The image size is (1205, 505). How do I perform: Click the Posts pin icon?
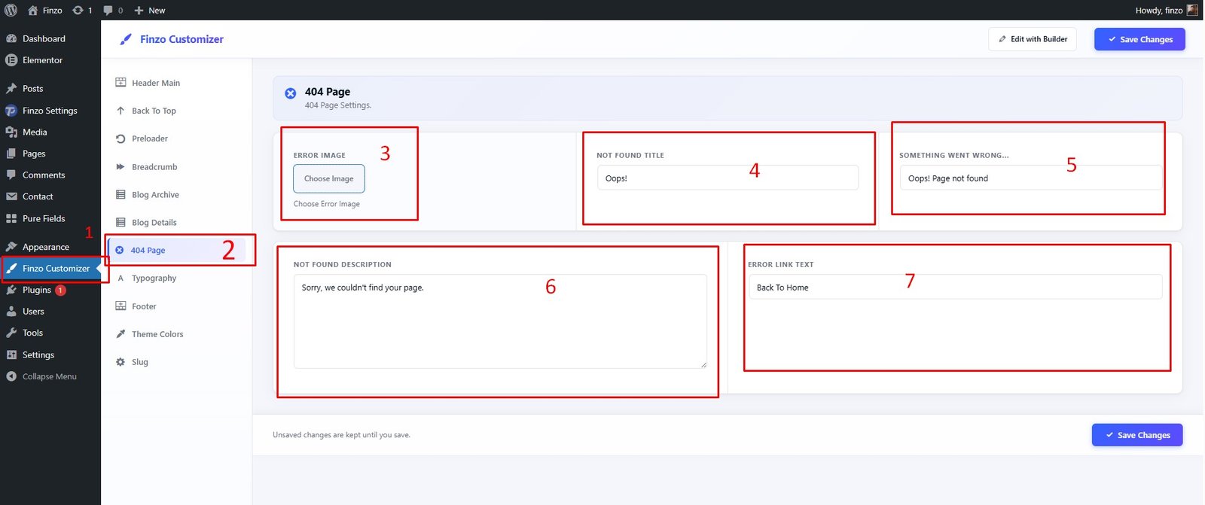pos(11,88)
